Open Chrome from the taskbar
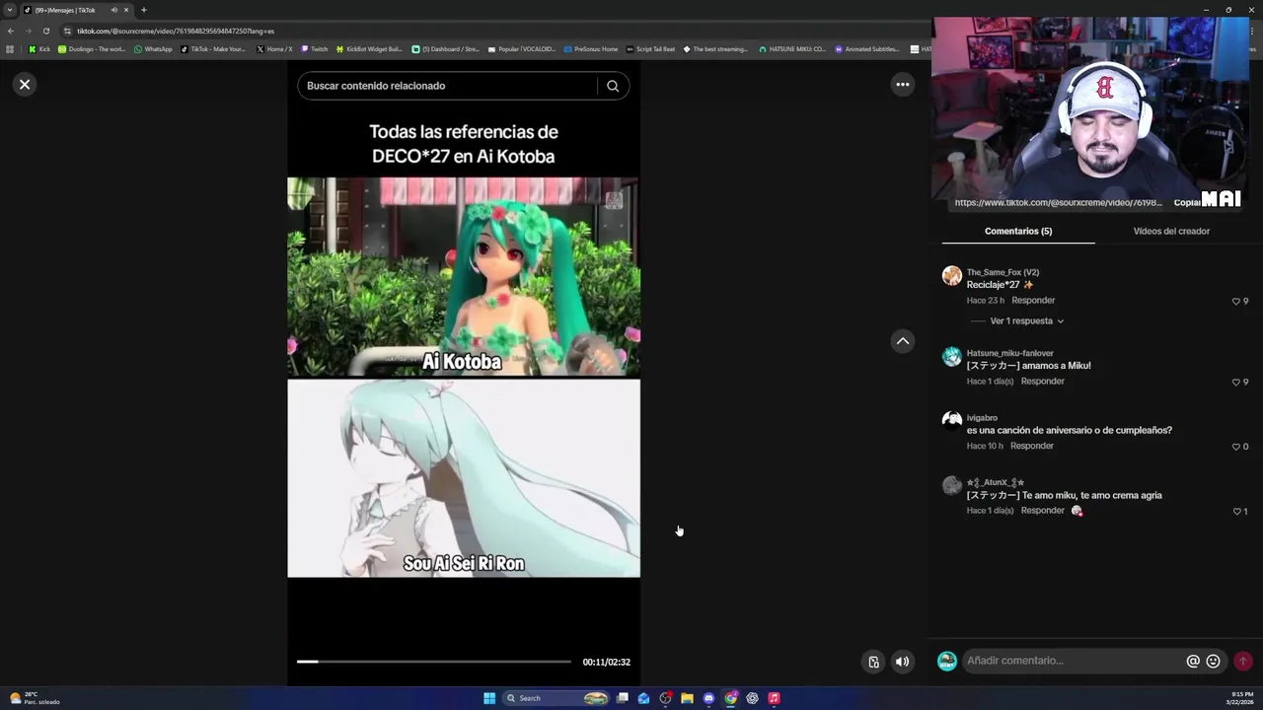This screenshot has width=1263, height=710. (730, 698)
